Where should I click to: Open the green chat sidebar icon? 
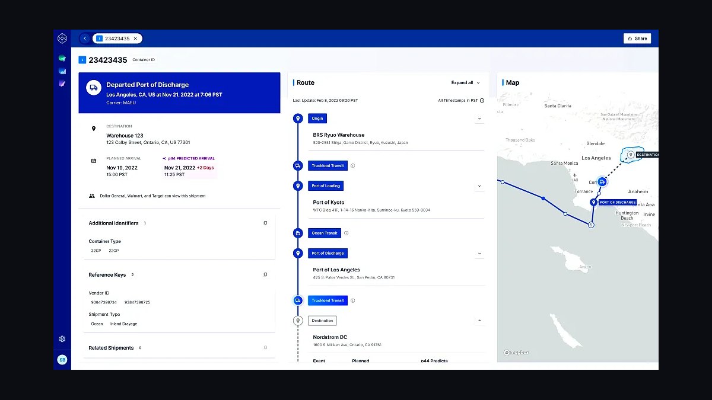pyautogui.click(x=62, y=58)
